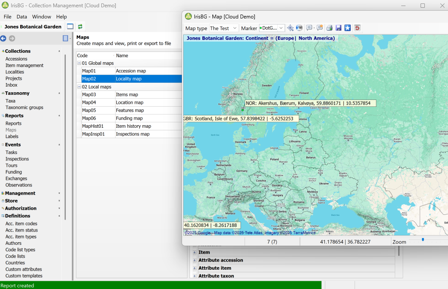
Task: Select the Map03 Items map row
Action: (x=131, y=94)
